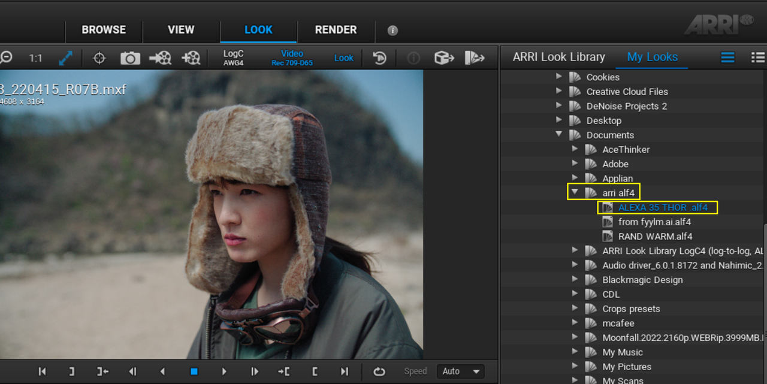Stop playback with the blue square
The image size is (767, 384).
pyautogui.click(x=194, y=371)
